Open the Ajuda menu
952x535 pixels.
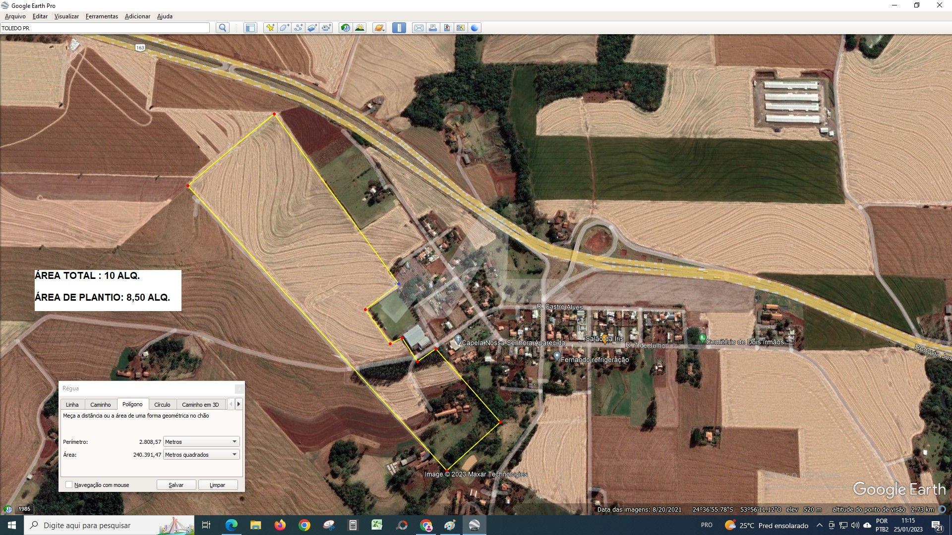[x=165, y=16]
